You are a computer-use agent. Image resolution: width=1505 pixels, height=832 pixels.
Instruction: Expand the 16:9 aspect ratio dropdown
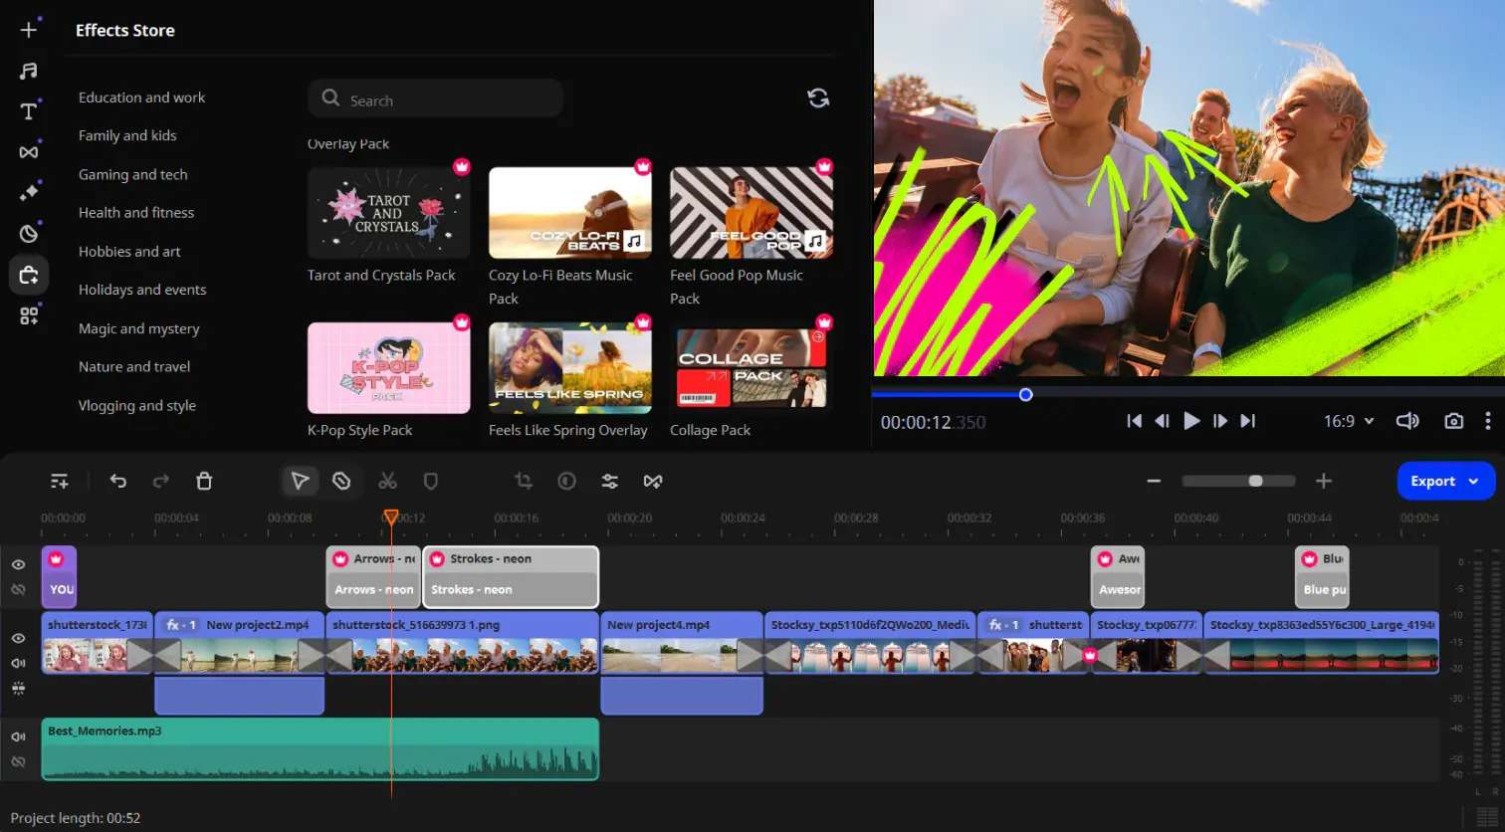click(1349, 421)
